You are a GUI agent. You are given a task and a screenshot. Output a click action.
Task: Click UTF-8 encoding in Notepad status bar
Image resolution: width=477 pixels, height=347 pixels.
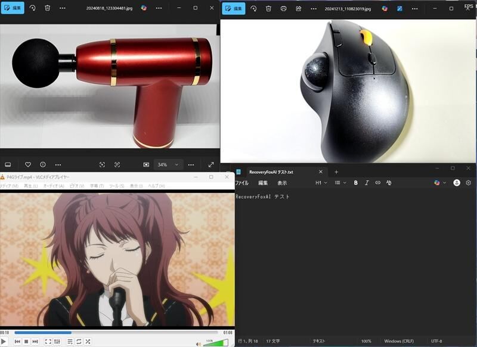436,341
